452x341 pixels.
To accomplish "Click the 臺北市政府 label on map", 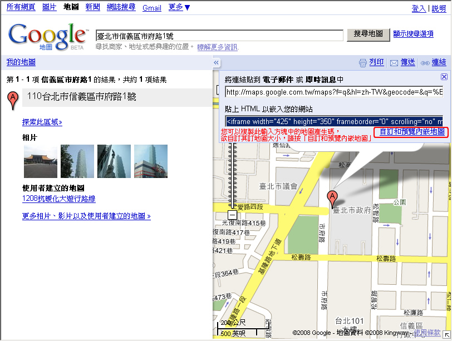I will pyautogui.click(x=352, y=210).
